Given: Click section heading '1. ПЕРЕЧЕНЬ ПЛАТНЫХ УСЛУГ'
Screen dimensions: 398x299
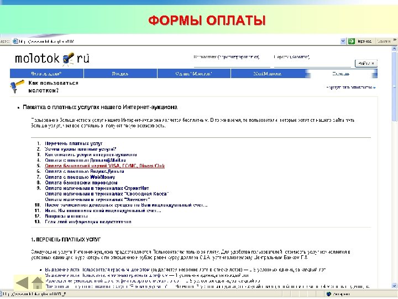Looking at the screenshot, I should point(66,240).
